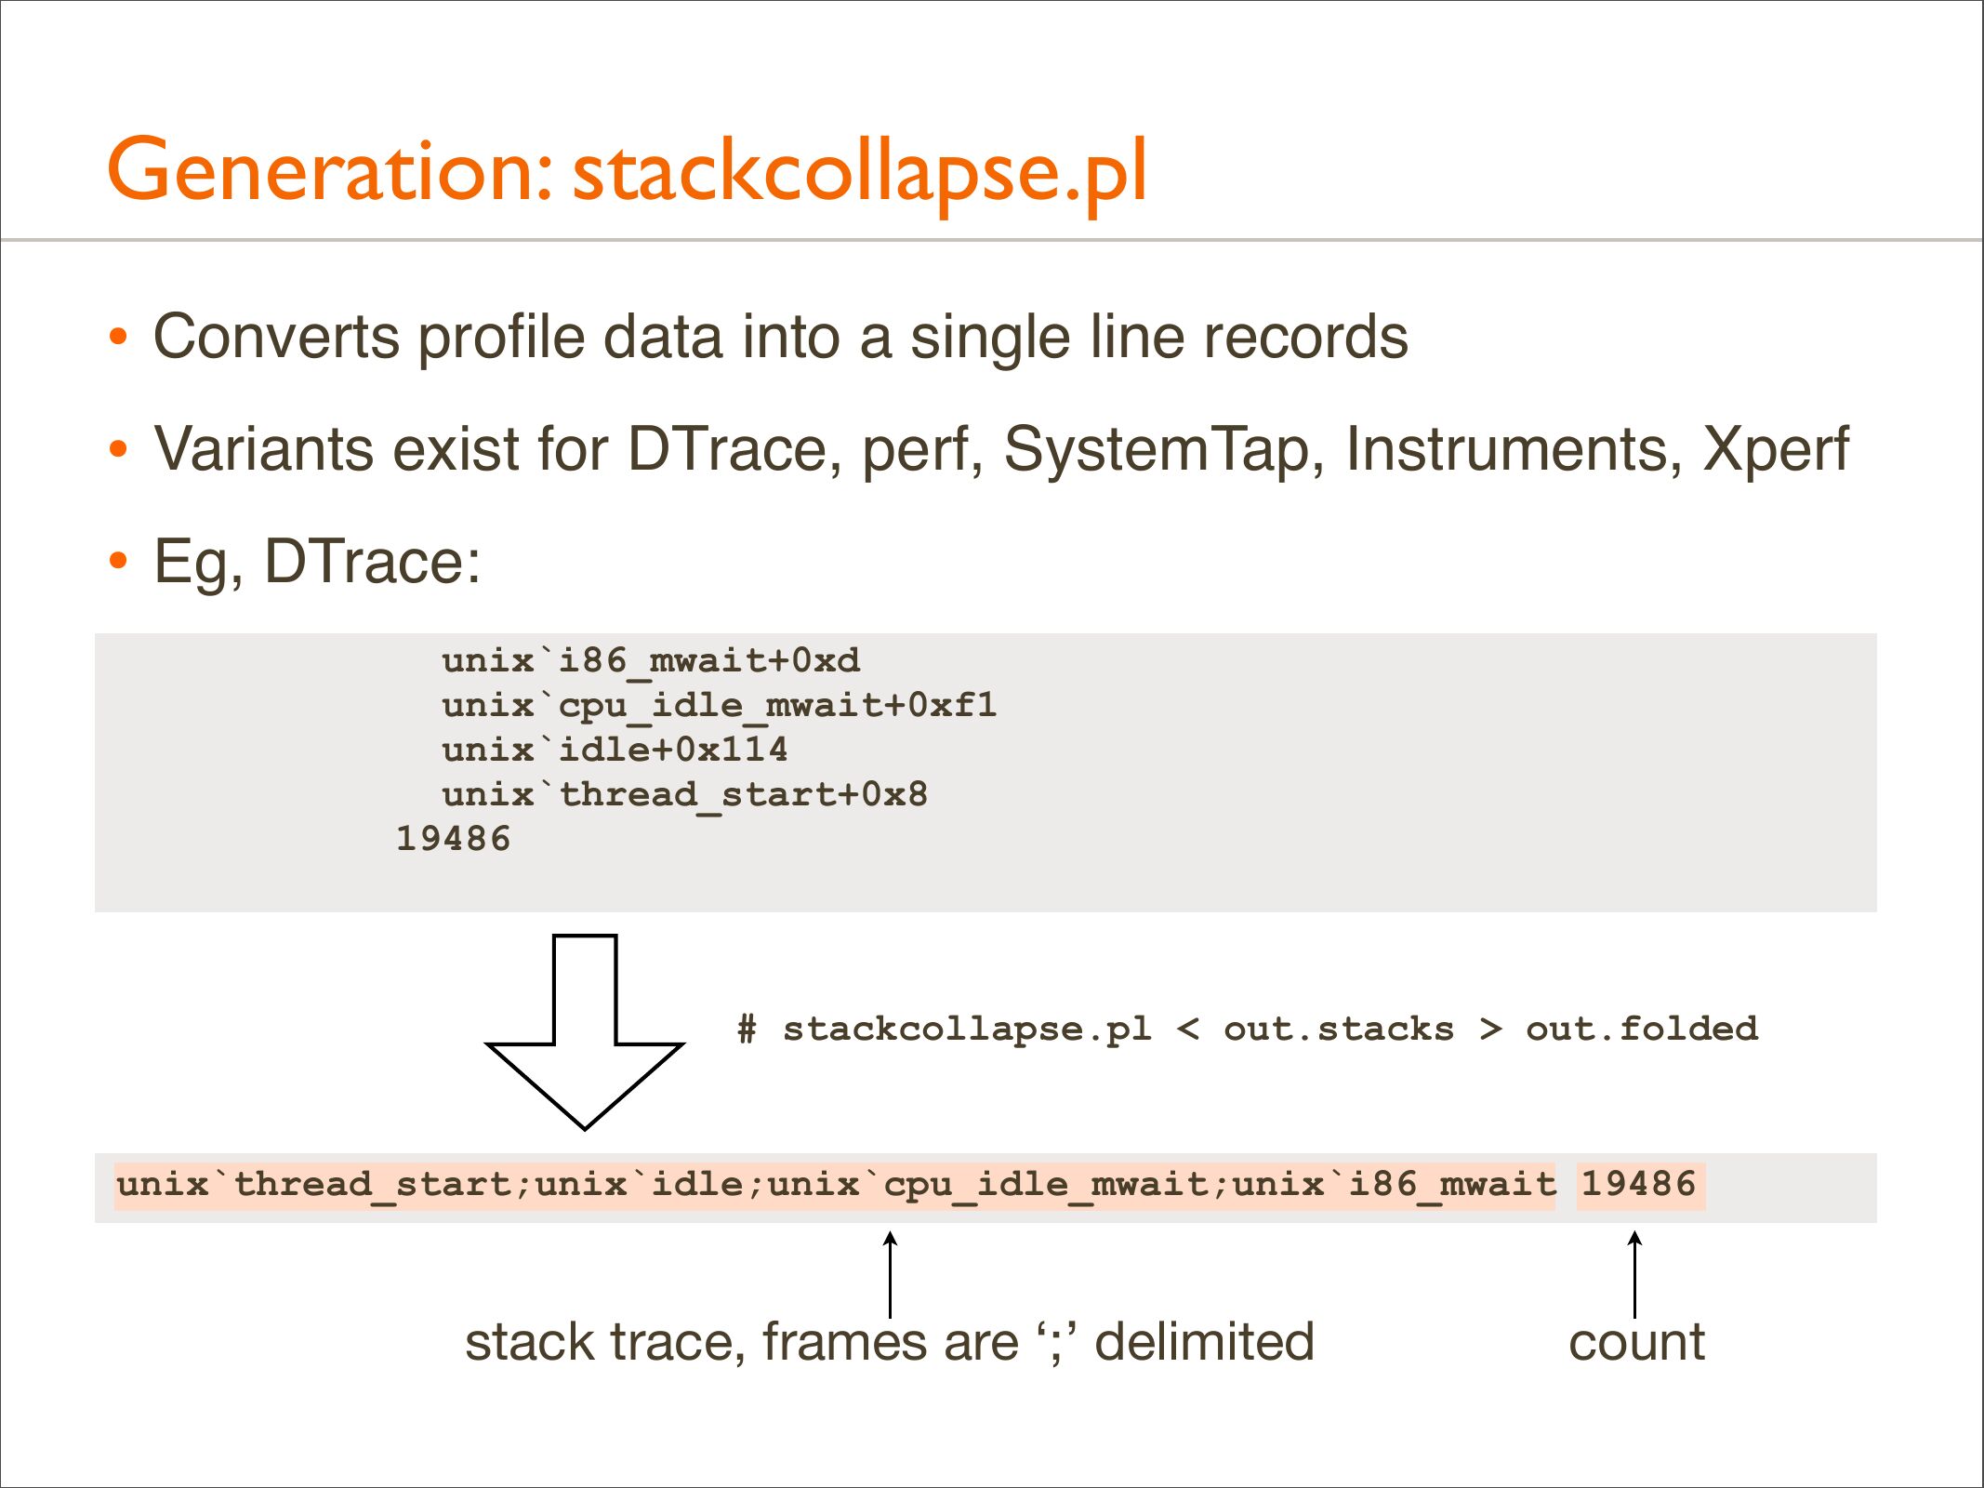This screenshot has height=1488, width=1984.
Task: Click the unix`thread_start+0x8 code line
Action: coord(684,794)
